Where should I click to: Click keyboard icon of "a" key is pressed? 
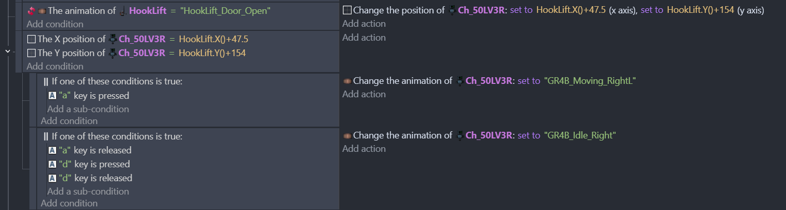(x=52, y=96)
